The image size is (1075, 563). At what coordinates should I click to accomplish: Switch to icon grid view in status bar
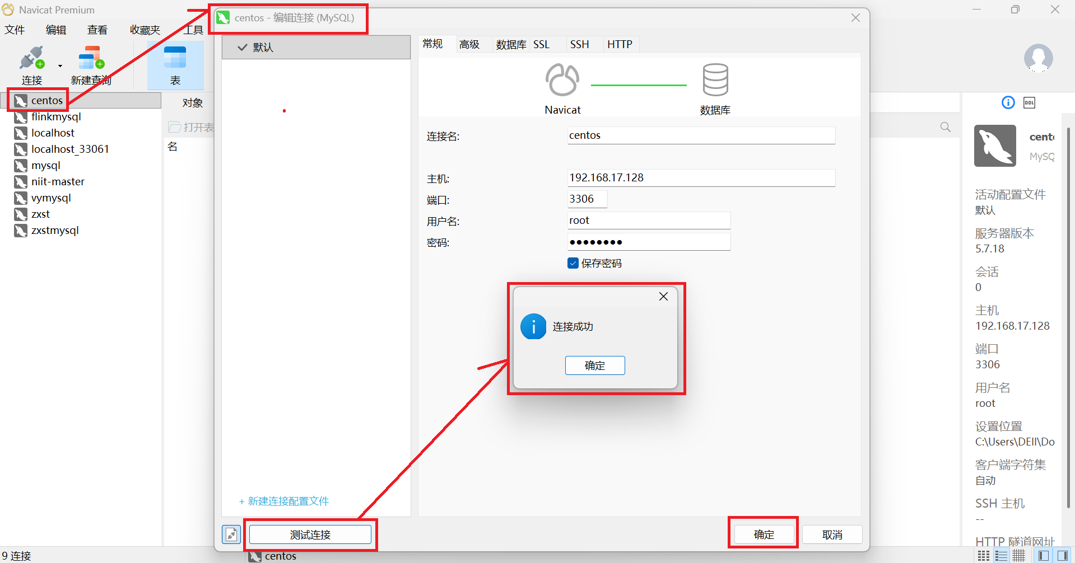(x=983, y=556)
